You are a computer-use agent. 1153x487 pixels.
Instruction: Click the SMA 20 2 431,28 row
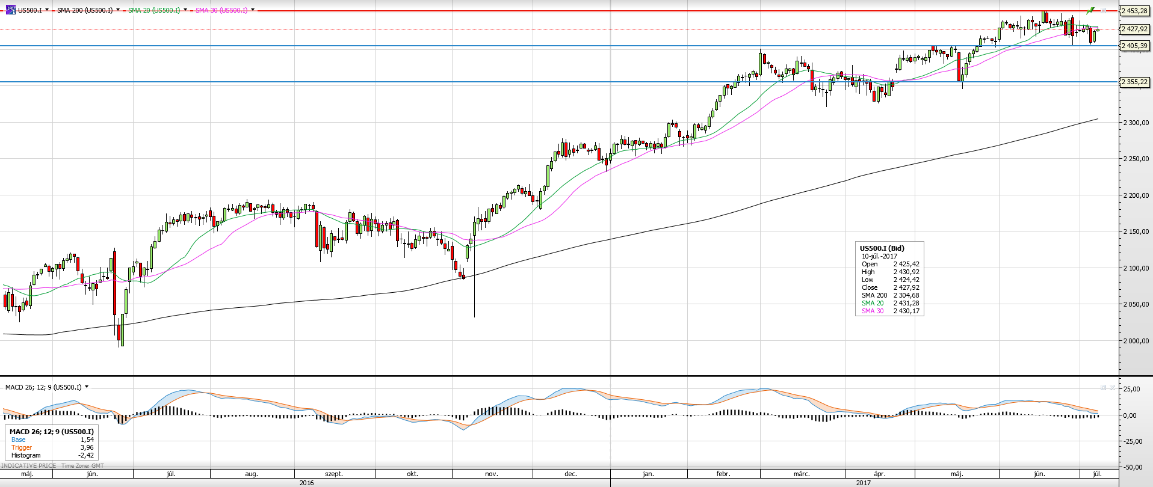(x=890, y=303)
